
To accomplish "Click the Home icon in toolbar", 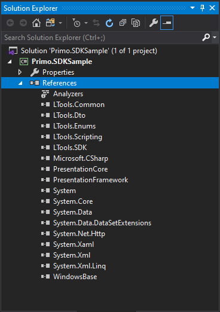I will point(36,23).
